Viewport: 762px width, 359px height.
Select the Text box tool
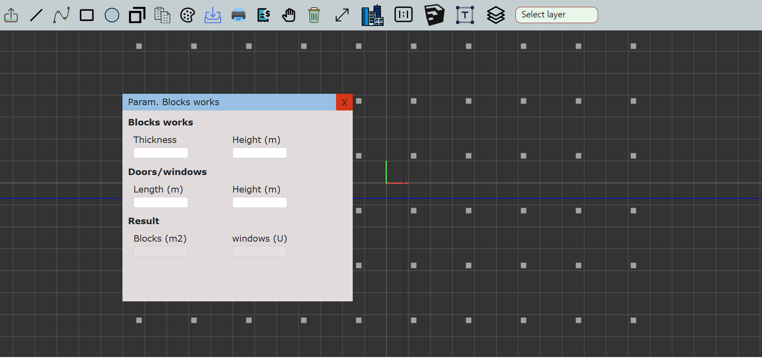tap(465, 15)
